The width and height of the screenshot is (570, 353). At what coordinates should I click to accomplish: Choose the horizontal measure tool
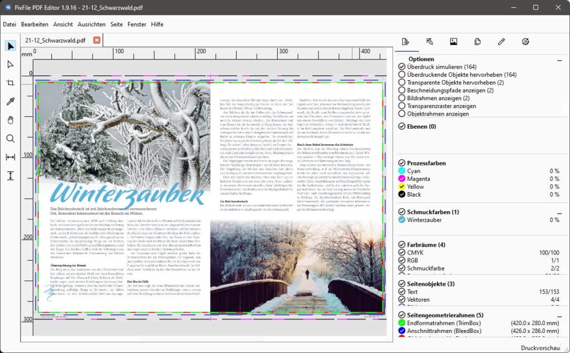(10, 157)
